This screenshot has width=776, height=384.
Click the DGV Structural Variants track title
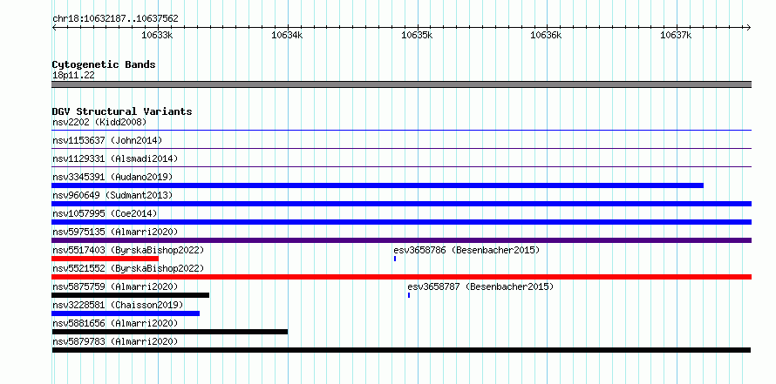pyautogui.click(x=122, y=111)
